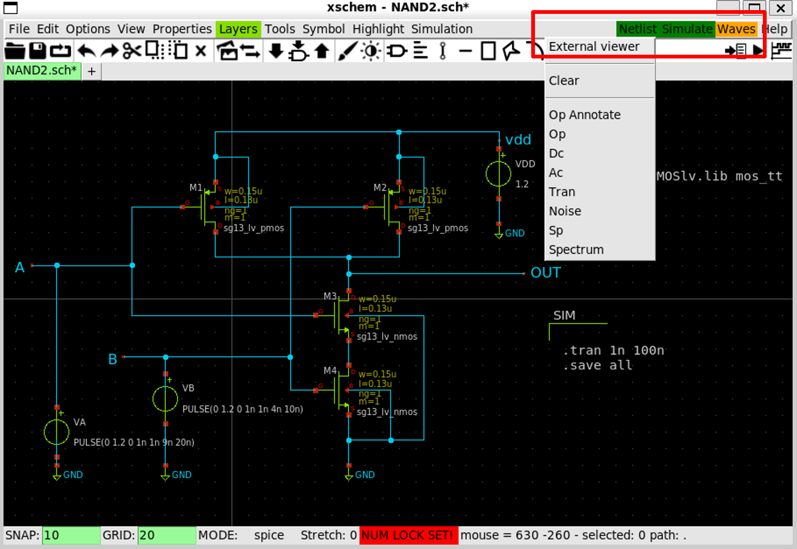
Task: Click the Open file folder icon
Action: tap(15, 51)
